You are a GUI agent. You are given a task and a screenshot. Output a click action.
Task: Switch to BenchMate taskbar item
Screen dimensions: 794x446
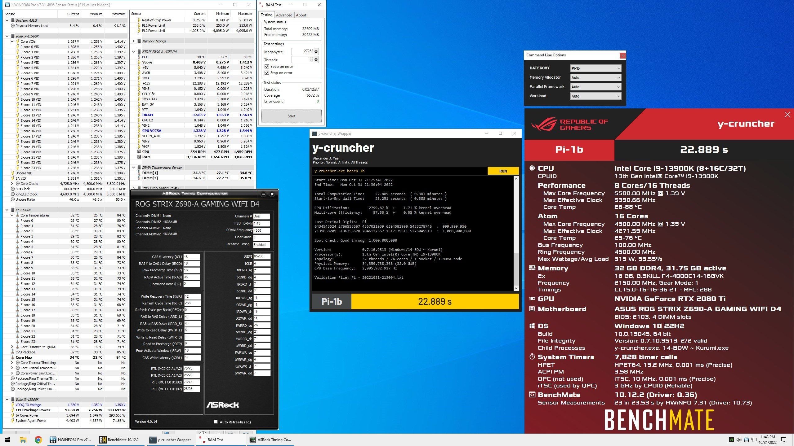pos(121,439)
